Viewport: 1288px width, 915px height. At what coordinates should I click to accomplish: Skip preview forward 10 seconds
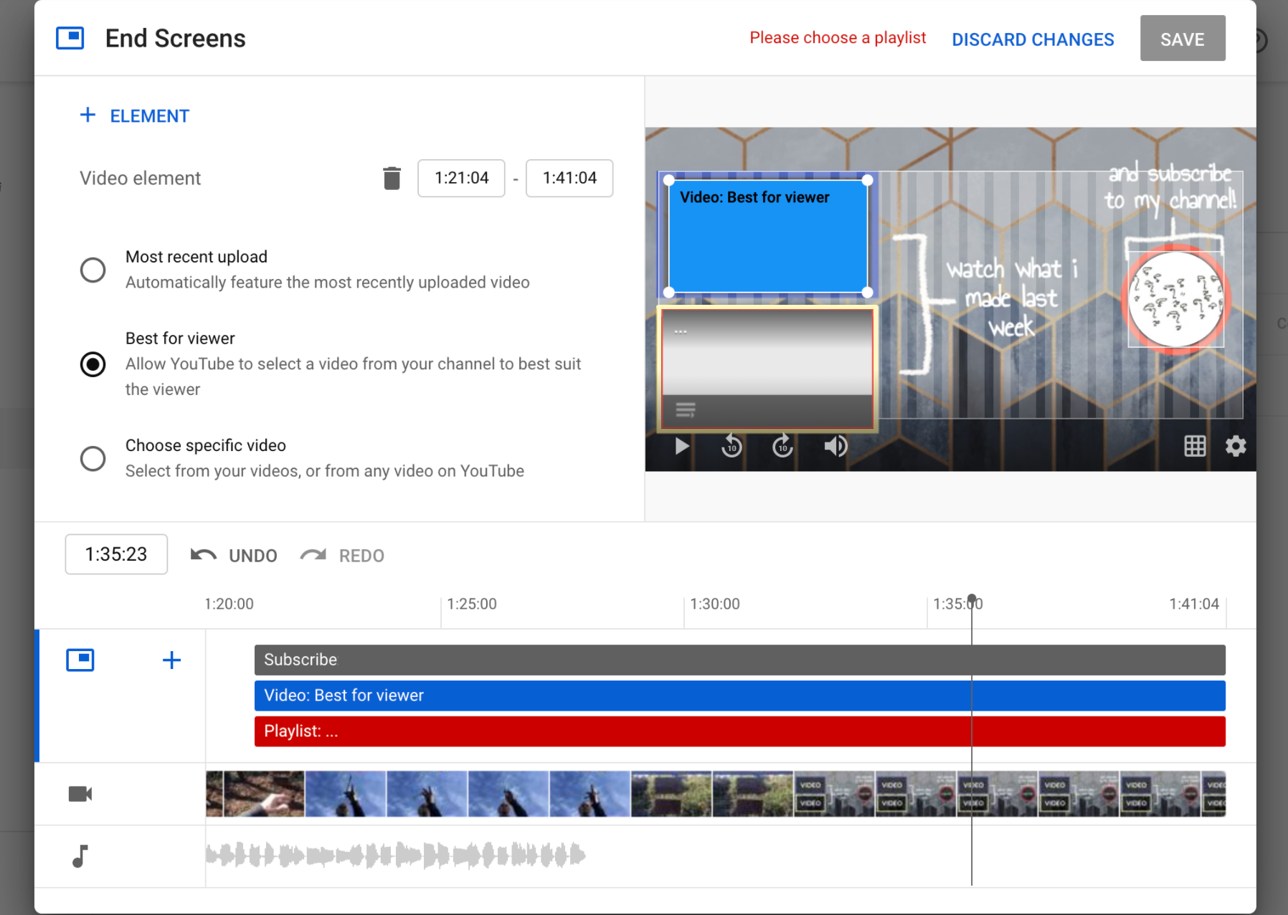pos(782,446)
